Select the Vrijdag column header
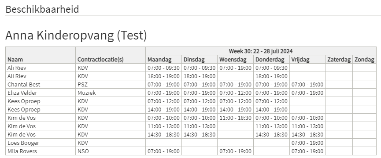This screenshot has width=381, height=158. pyautogui.click(x=307, y=60)
